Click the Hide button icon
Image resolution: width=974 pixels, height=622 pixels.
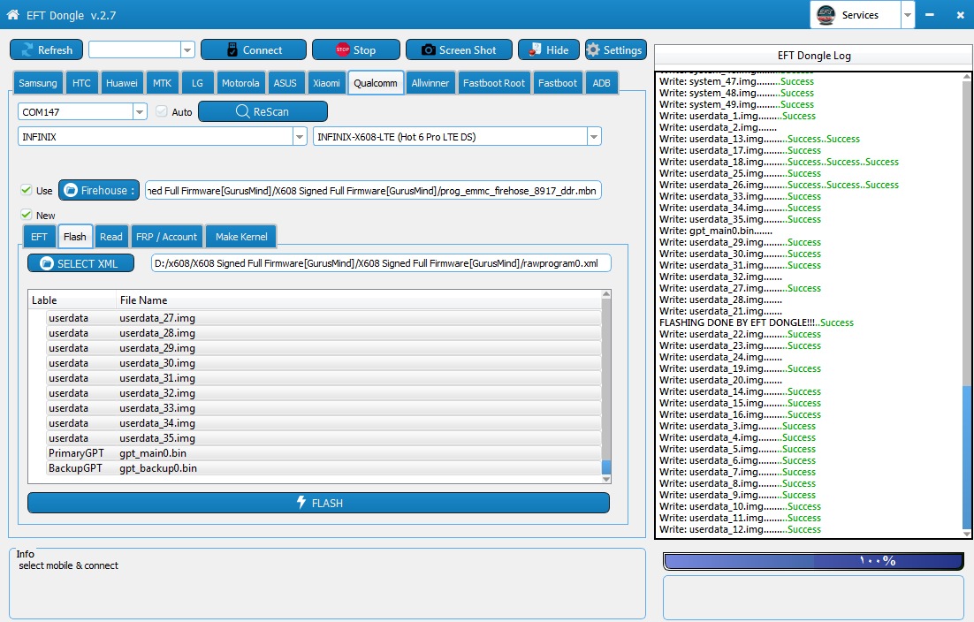tap(535, 49)
